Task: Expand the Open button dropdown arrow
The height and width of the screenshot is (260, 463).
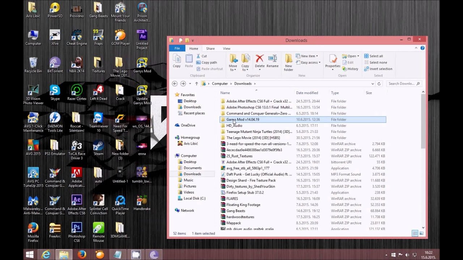Action: point(358,56)
